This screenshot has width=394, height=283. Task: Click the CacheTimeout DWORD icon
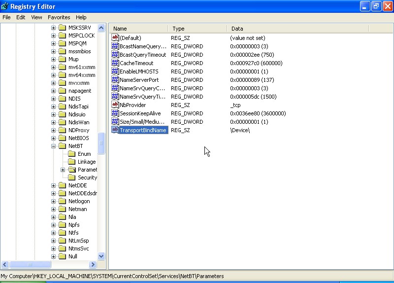coord(115,63)
